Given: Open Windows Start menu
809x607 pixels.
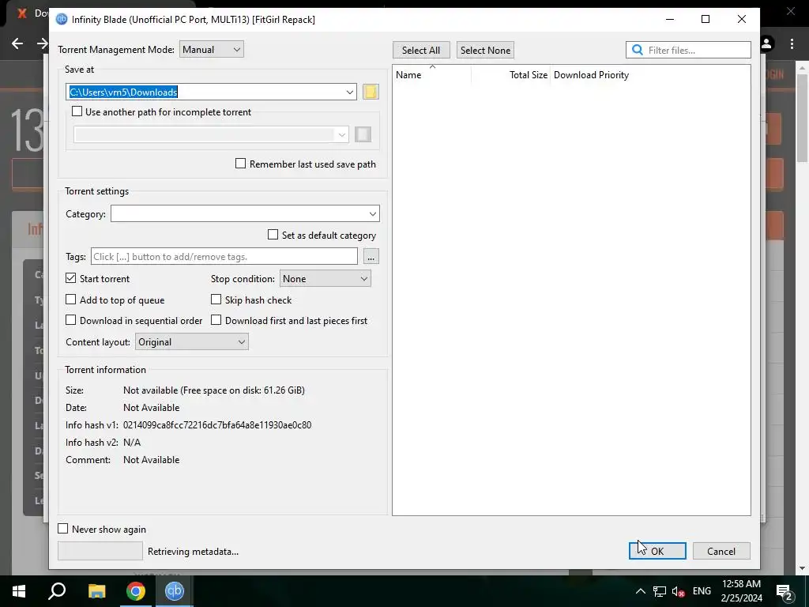Looking at the screenshot, I should click(x=19, y=591).
